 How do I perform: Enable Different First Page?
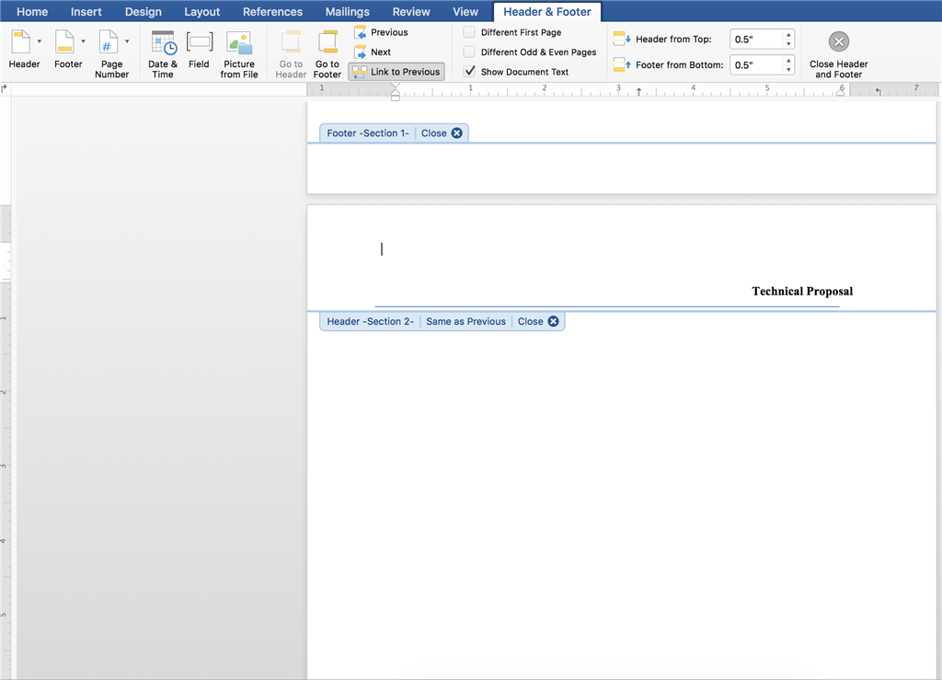pos(469,32)
